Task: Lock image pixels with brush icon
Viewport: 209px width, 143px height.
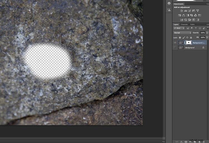Action: click(184, 38)
